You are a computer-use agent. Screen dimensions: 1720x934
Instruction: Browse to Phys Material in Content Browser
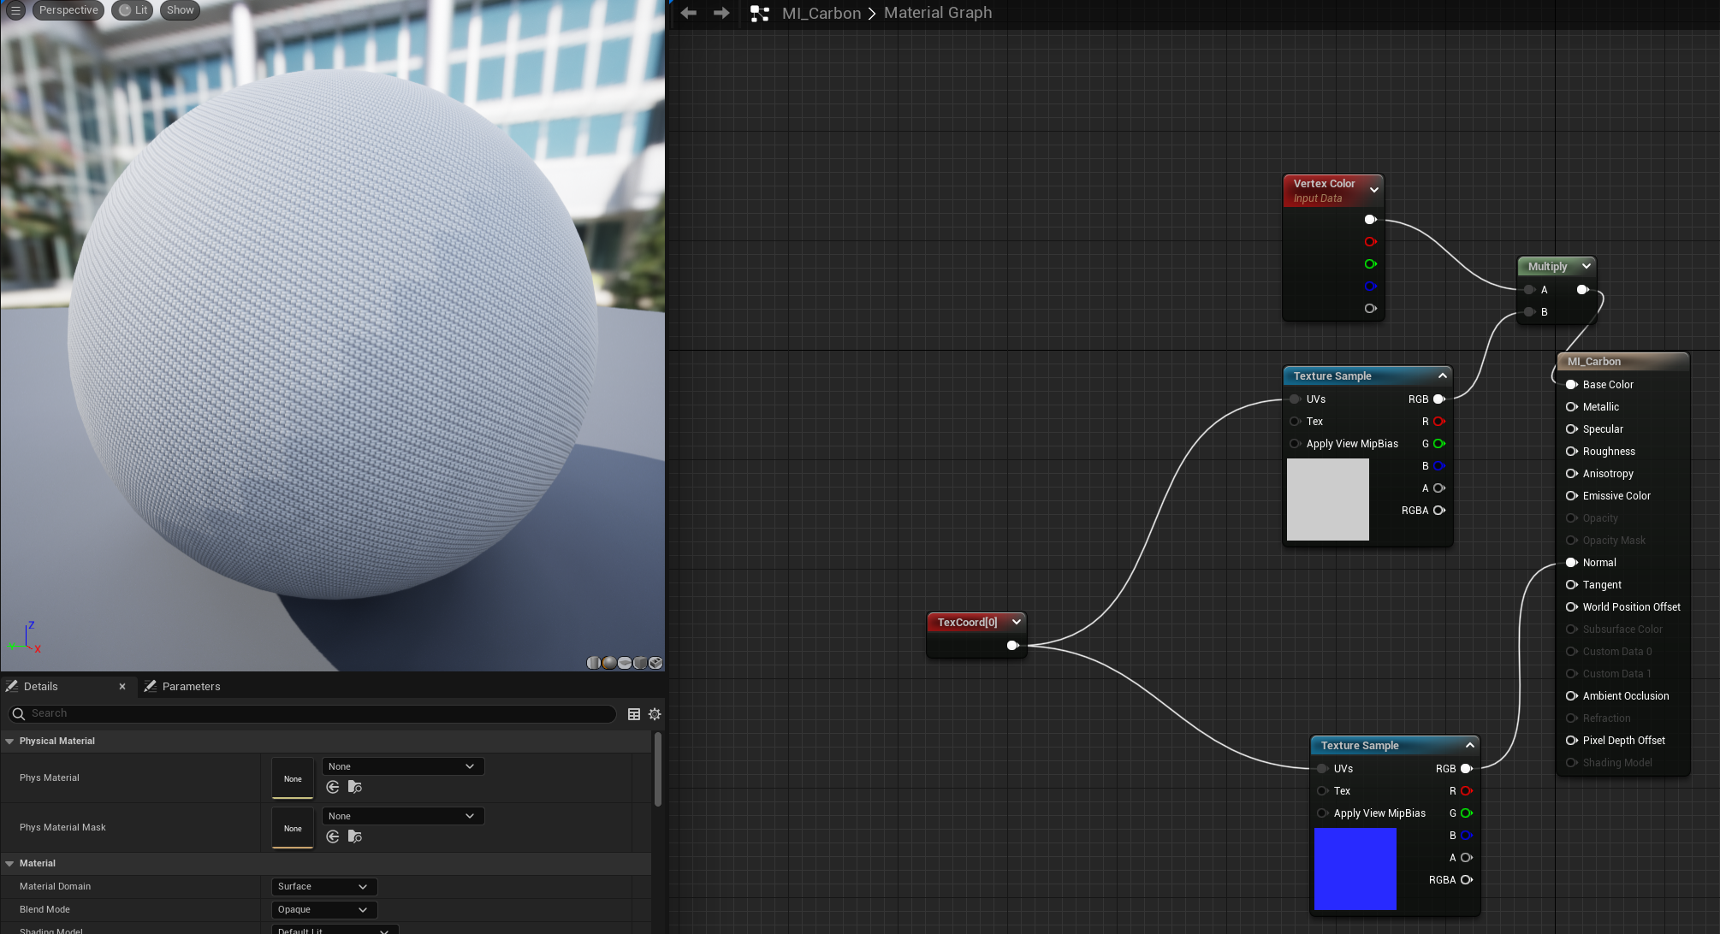tap(354, 787)
